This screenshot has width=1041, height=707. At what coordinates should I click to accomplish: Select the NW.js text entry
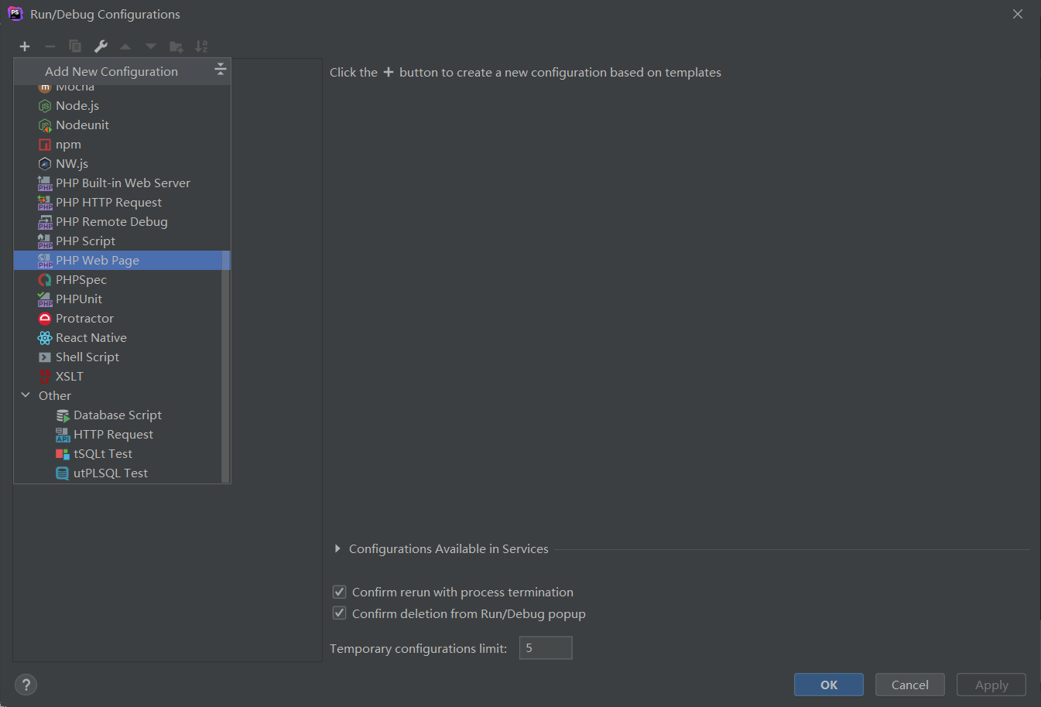tap(72, 164)
